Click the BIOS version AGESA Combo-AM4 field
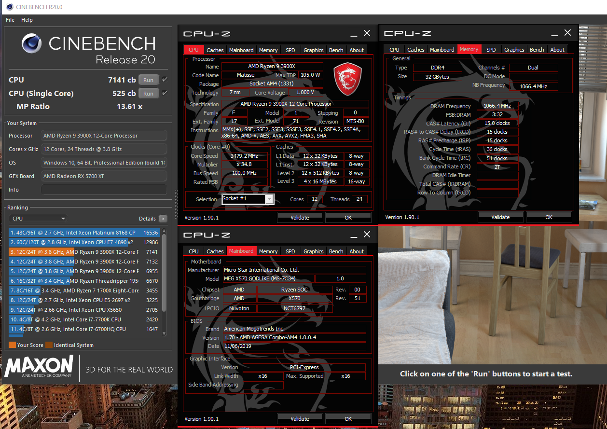 click(x=294, y=337)
